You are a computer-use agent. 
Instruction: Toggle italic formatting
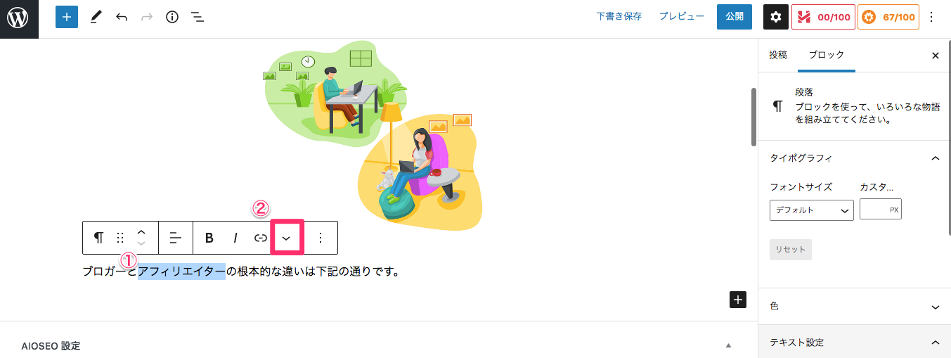pos(235,238)
